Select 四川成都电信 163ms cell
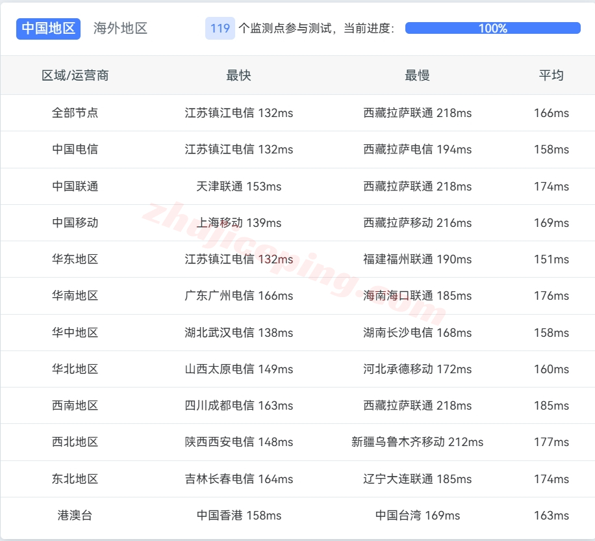The height and width of the screenshot is (541, 595). [238, 405]
